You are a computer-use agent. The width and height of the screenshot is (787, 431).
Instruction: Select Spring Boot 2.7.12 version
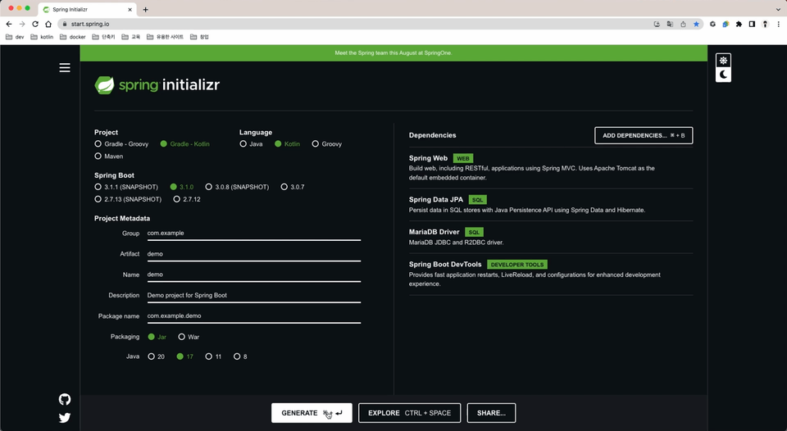[187, 199]
